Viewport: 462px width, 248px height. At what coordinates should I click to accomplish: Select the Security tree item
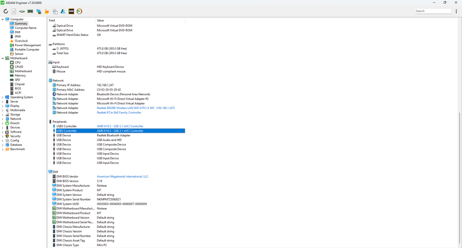click(x=15, y=136)
